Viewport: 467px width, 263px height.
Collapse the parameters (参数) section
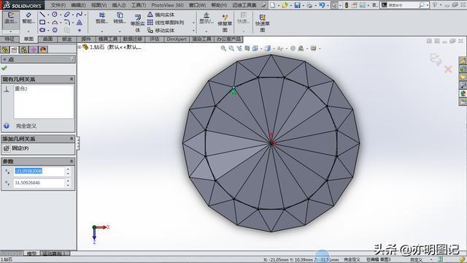(72, 161)
